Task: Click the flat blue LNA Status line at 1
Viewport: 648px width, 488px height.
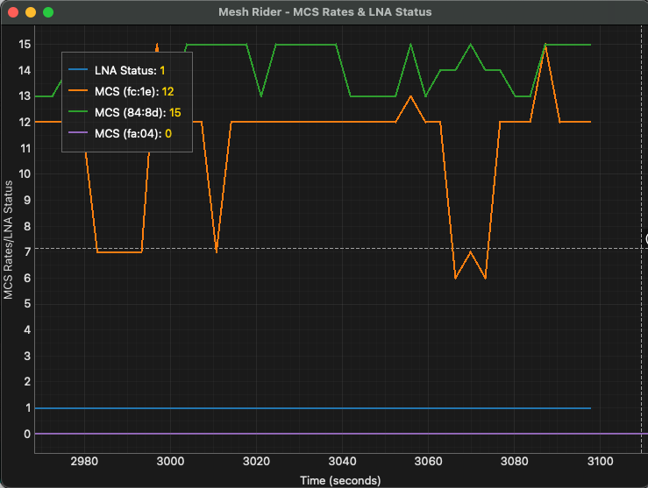Action: pyautogui.click(x=351, y=408)
